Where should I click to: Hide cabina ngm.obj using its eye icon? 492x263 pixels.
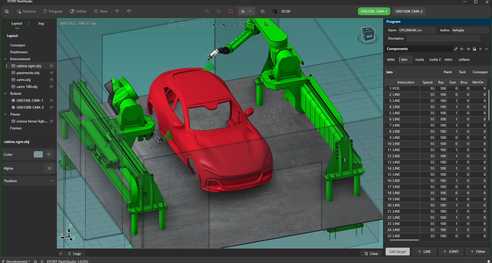coord(51,66)
